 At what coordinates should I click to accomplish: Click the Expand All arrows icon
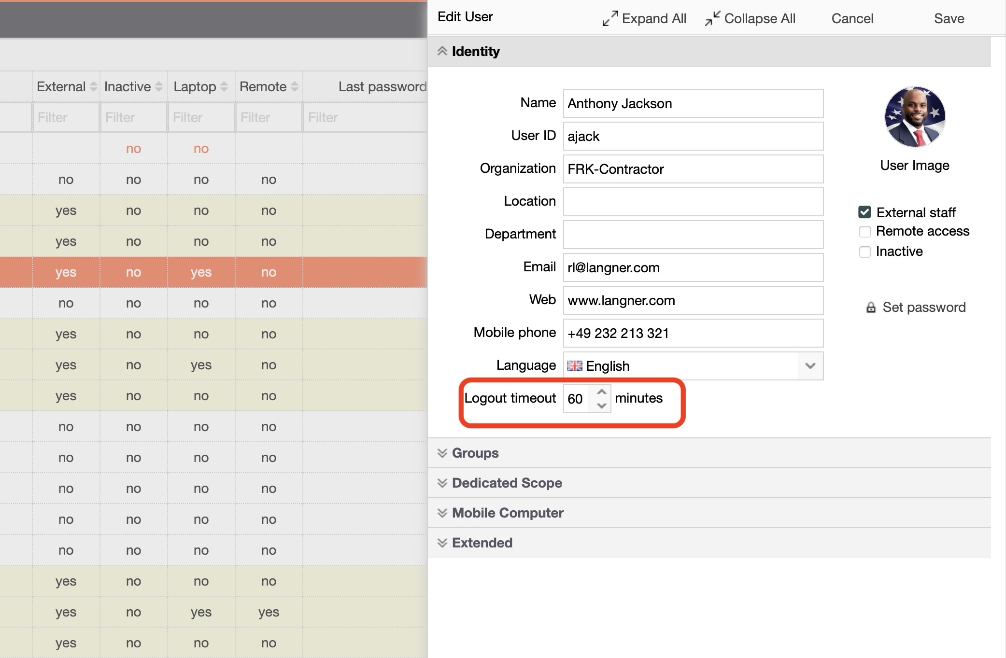click(x=610, y=18)
